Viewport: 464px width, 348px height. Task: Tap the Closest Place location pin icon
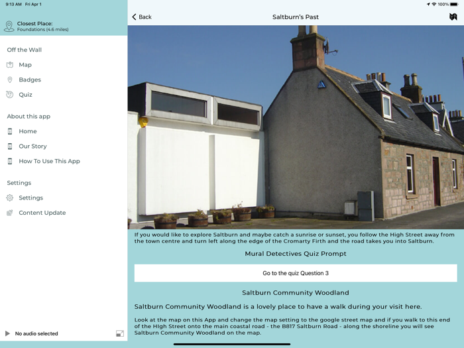pyautogui.click(x=9, y=26)
